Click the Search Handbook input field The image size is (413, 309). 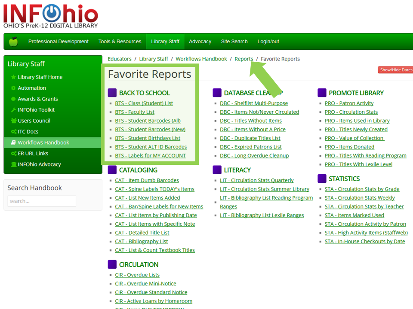point(42,201)
